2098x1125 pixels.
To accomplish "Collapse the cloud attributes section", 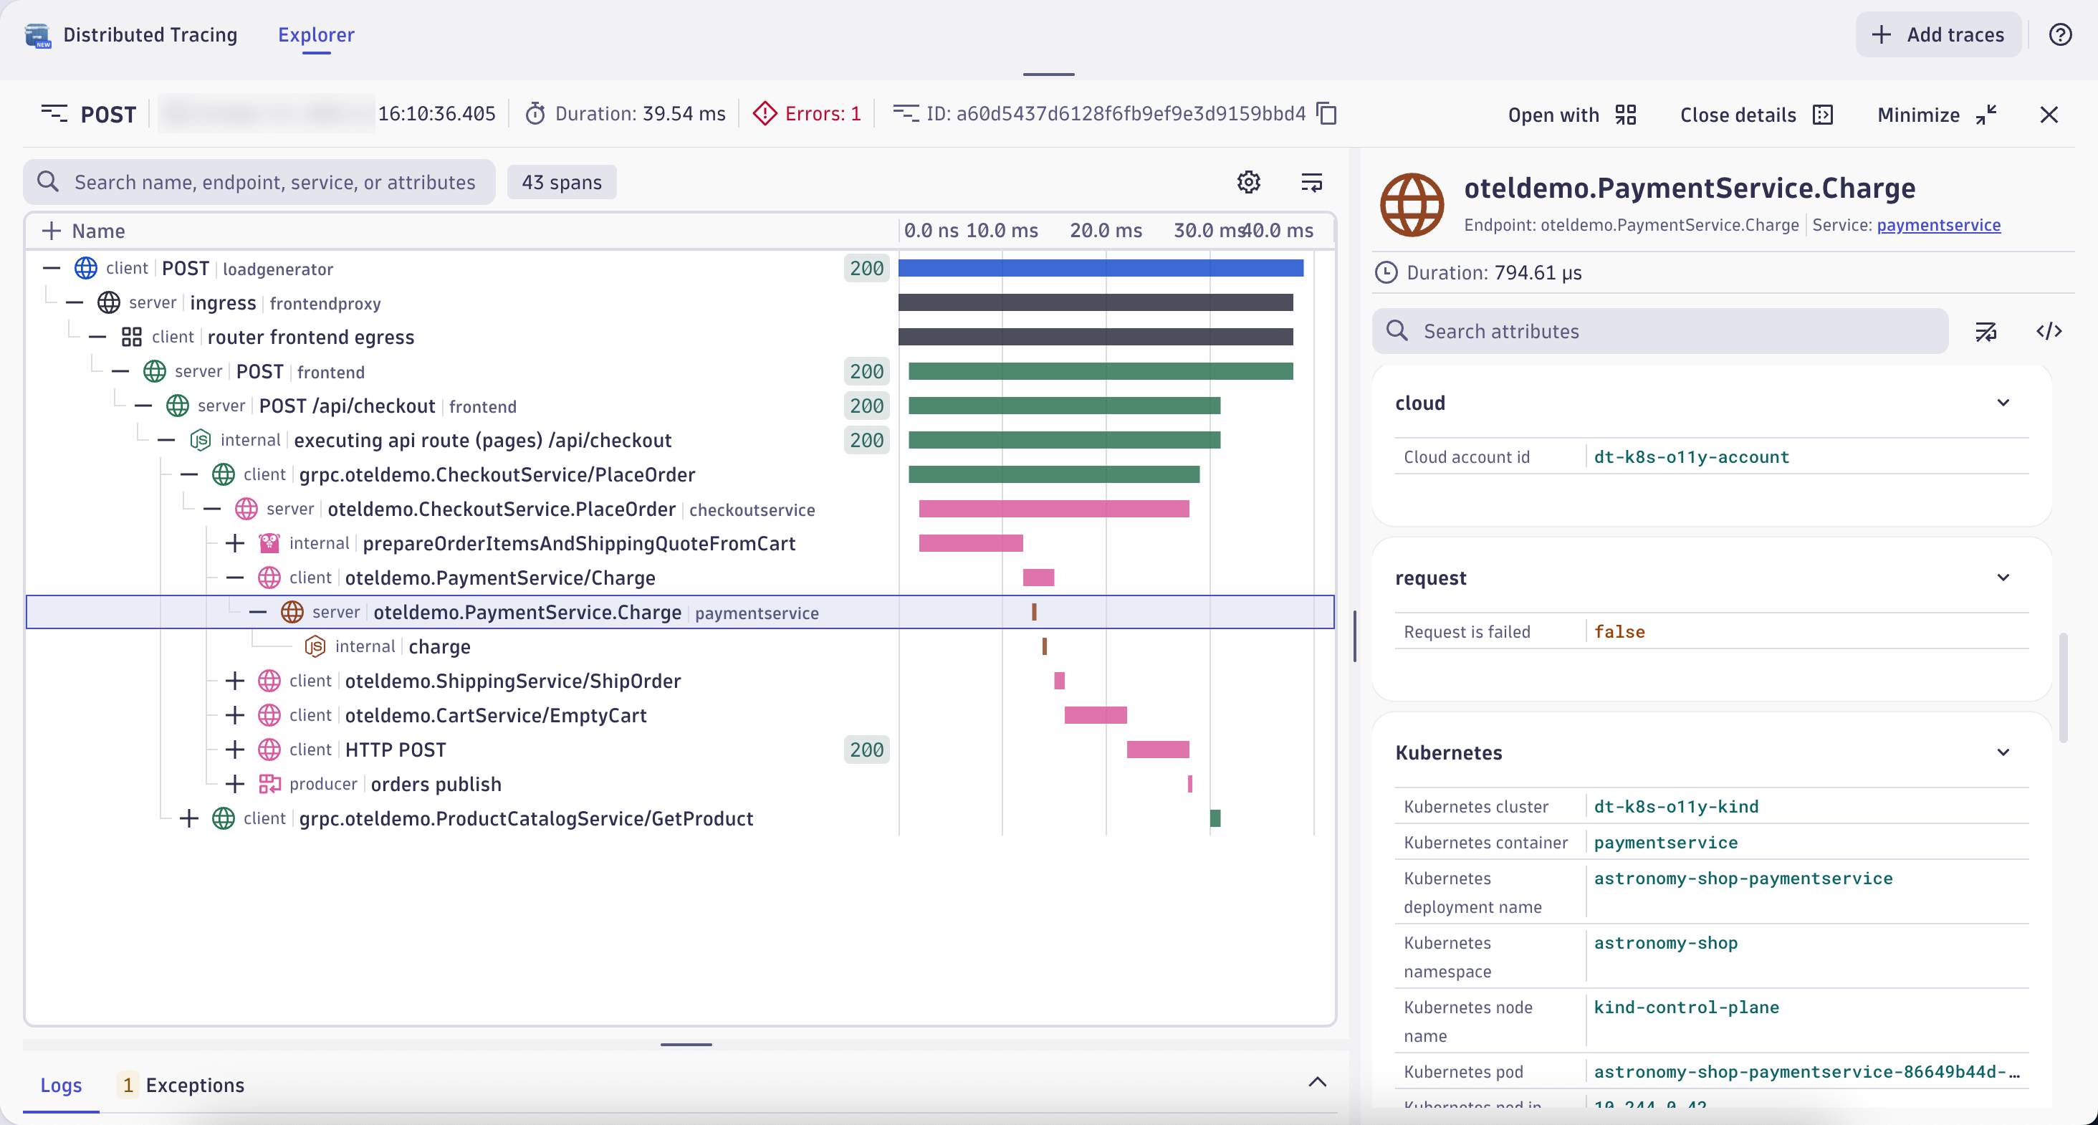I will [2003, 403].
